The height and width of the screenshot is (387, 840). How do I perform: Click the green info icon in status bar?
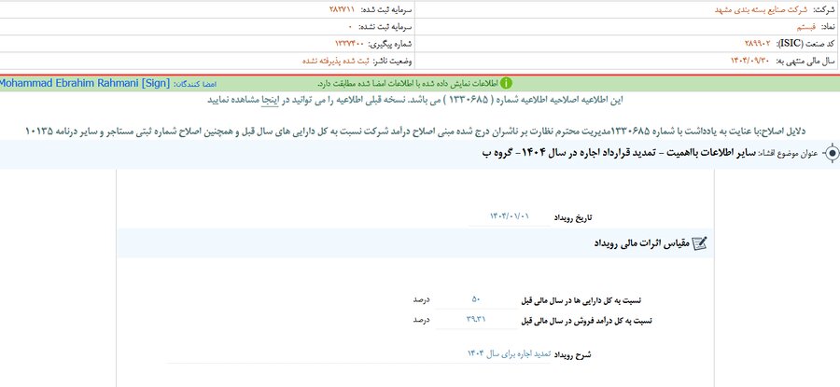click(506, 84)
